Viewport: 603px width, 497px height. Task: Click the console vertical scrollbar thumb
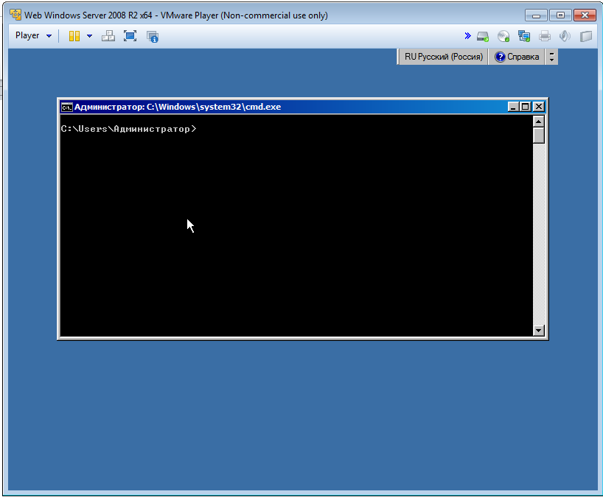click(538, 135)
